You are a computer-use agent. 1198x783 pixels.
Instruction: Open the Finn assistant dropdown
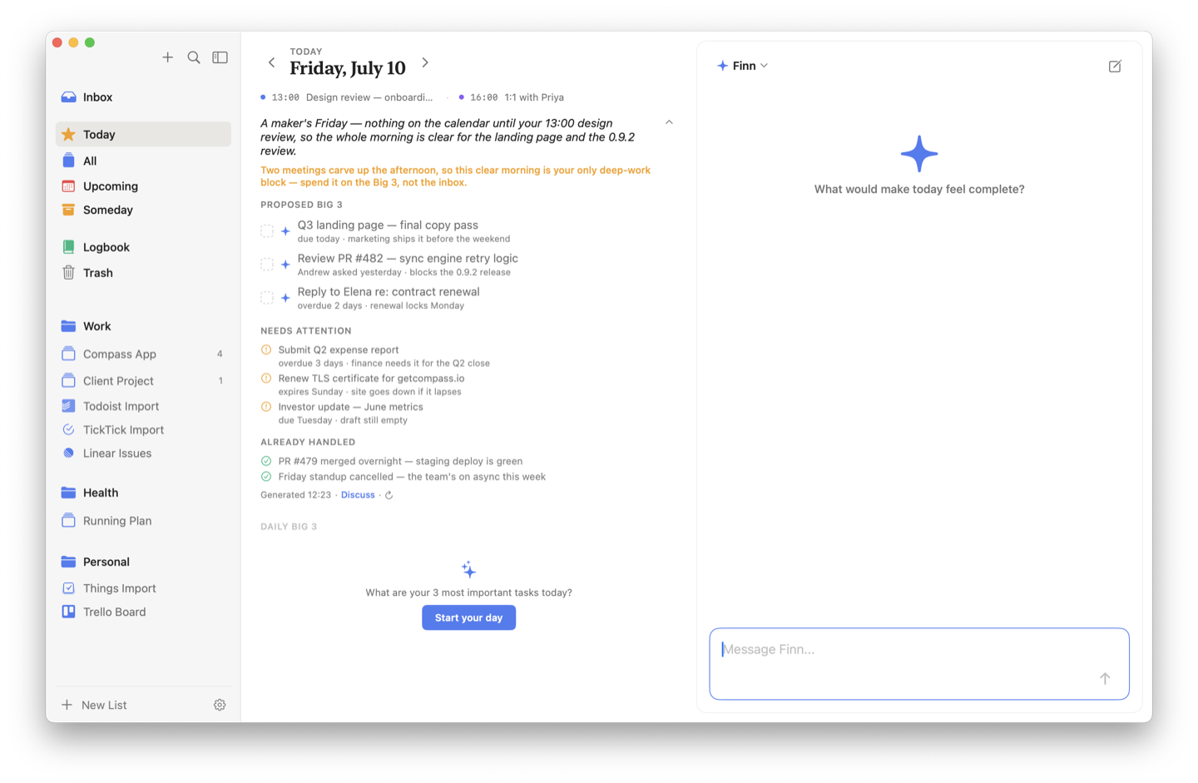point(742,66)
